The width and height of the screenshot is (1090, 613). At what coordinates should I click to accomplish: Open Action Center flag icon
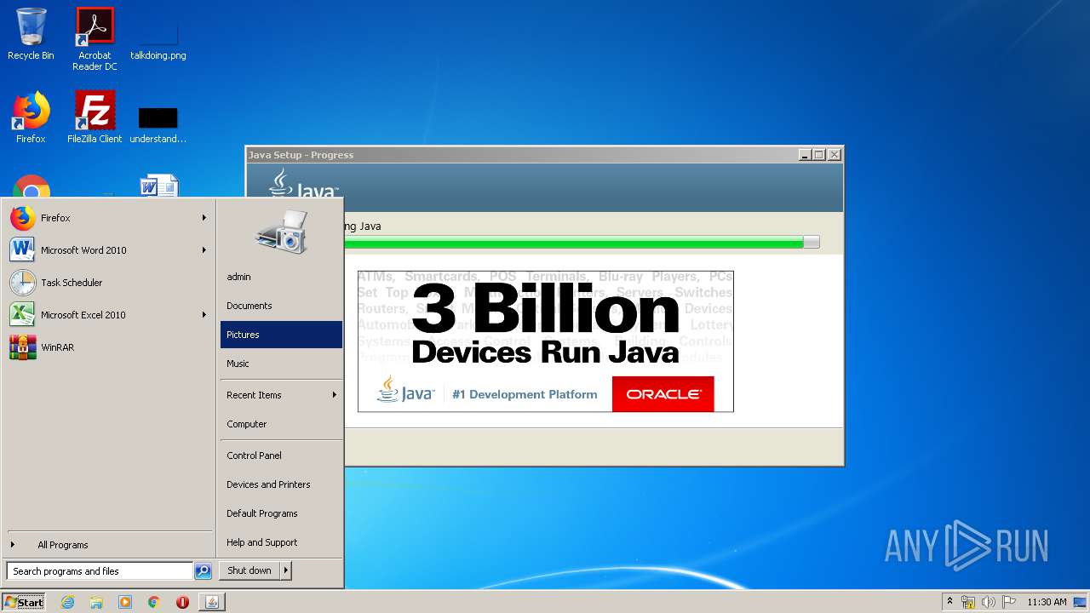1008,602
